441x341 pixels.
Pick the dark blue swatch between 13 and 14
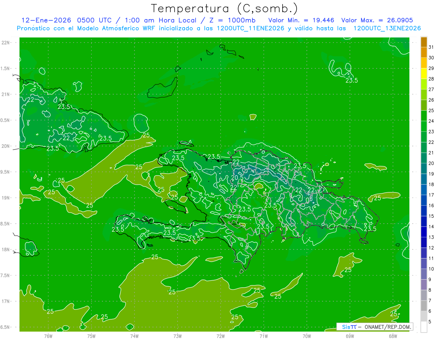424,232
